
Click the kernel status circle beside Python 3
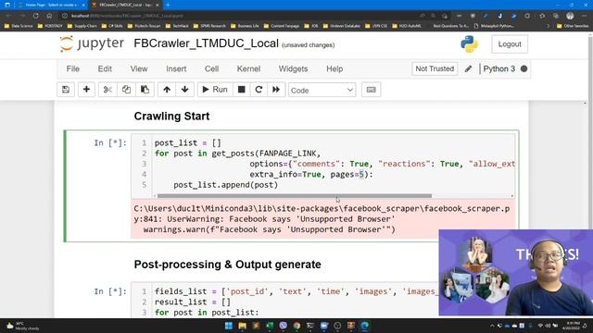(x=524, y=68)
